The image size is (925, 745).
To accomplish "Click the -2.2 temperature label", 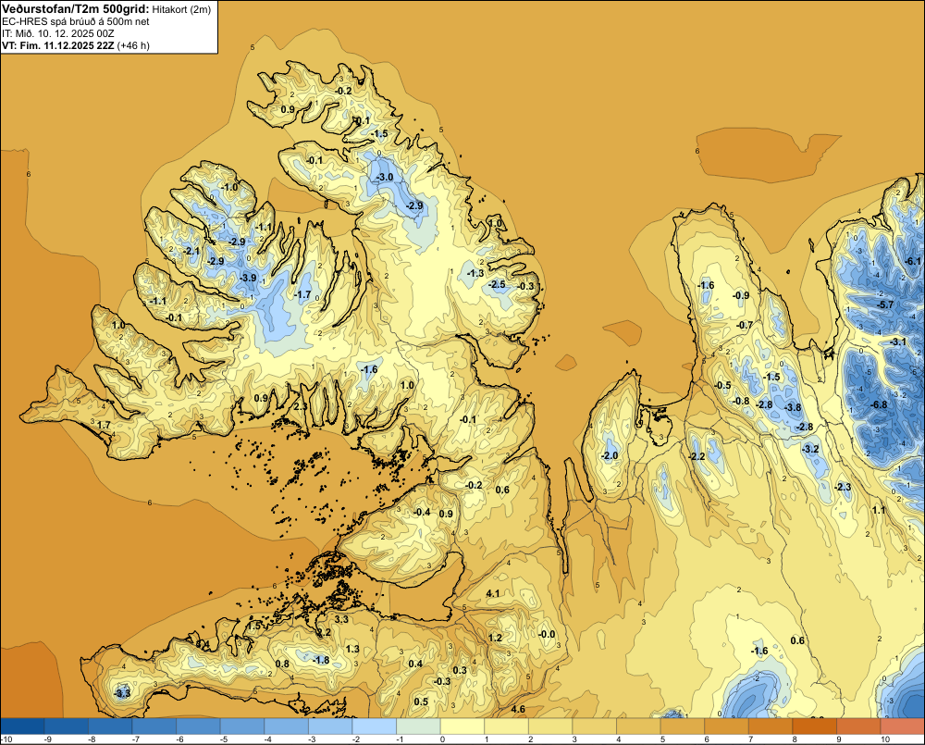I will [x=697, y=457].
